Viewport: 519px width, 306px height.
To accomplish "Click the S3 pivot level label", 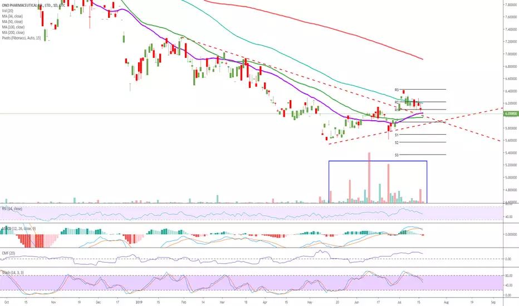I will tap(396, 155).
